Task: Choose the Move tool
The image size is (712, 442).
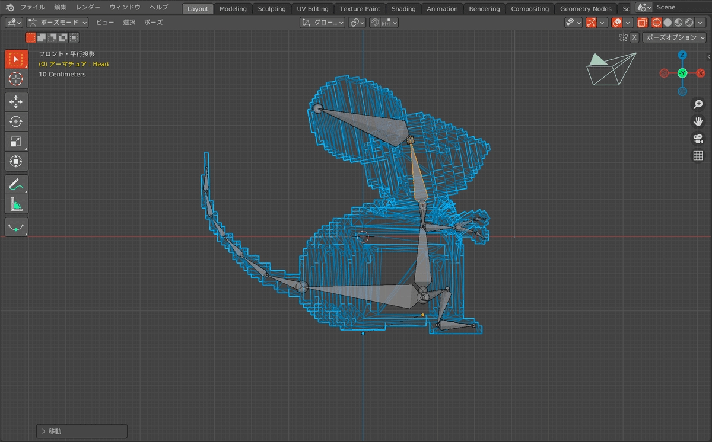Action: click(16, 102)
